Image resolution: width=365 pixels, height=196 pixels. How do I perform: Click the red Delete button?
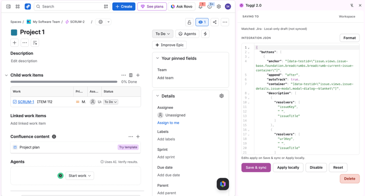pyautogui.click(x=350, y=179)
